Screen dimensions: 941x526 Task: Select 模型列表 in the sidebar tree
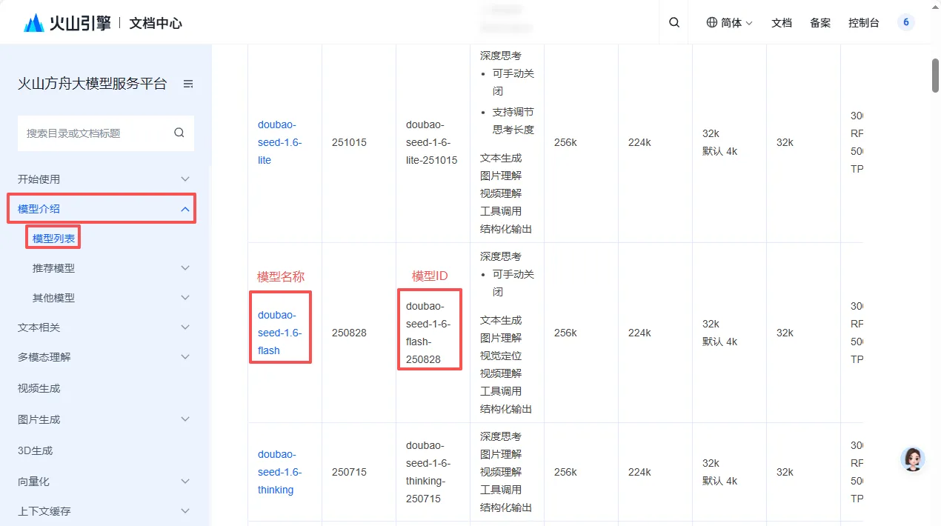tap(53, 237)
